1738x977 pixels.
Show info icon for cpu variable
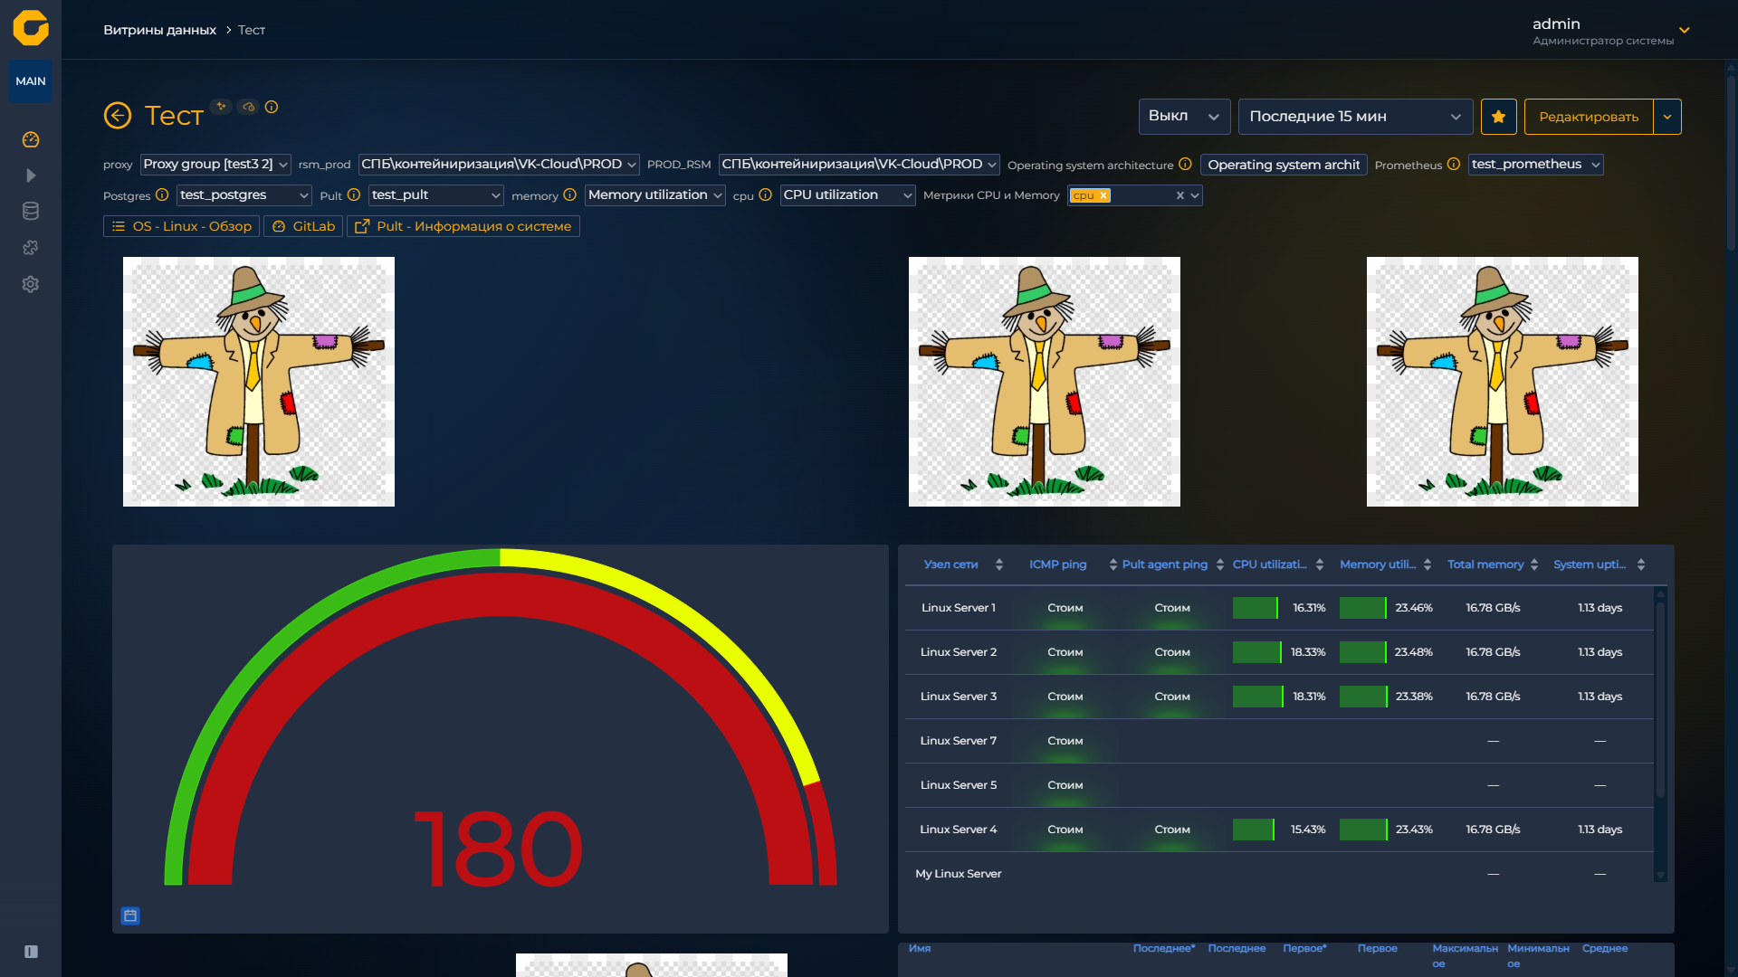tap(765, 195)
